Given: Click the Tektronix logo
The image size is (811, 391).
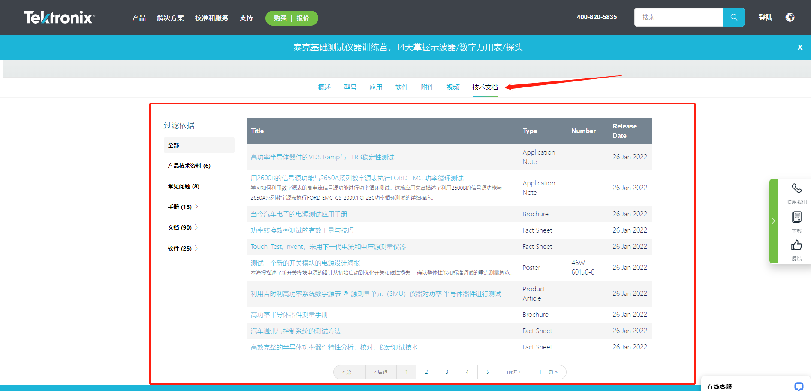Looking at the screenshot, I should click(59, 18).
